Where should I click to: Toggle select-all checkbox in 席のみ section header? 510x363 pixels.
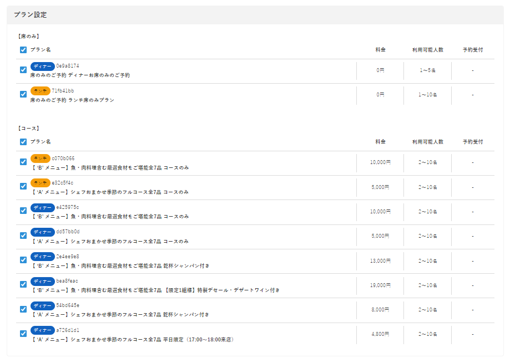coord(23,49)
